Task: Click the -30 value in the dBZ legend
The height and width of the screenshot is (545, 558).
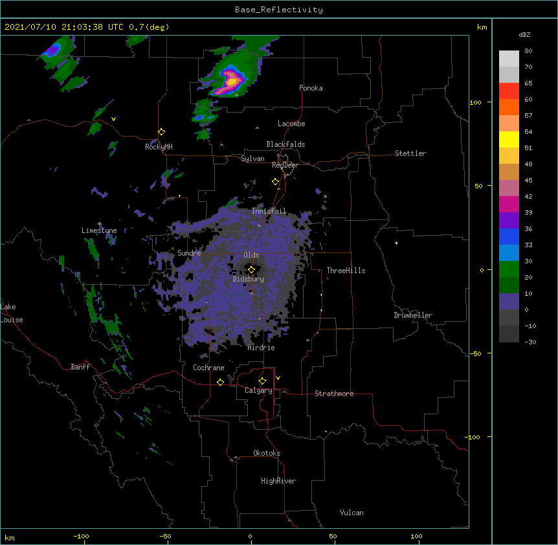Action: (530, 342)
